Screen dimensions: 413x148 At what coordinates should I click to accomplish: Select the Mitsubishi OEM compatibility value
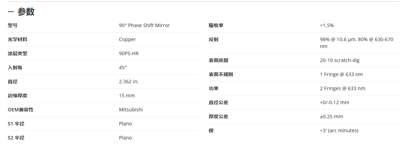click(131, 110)
